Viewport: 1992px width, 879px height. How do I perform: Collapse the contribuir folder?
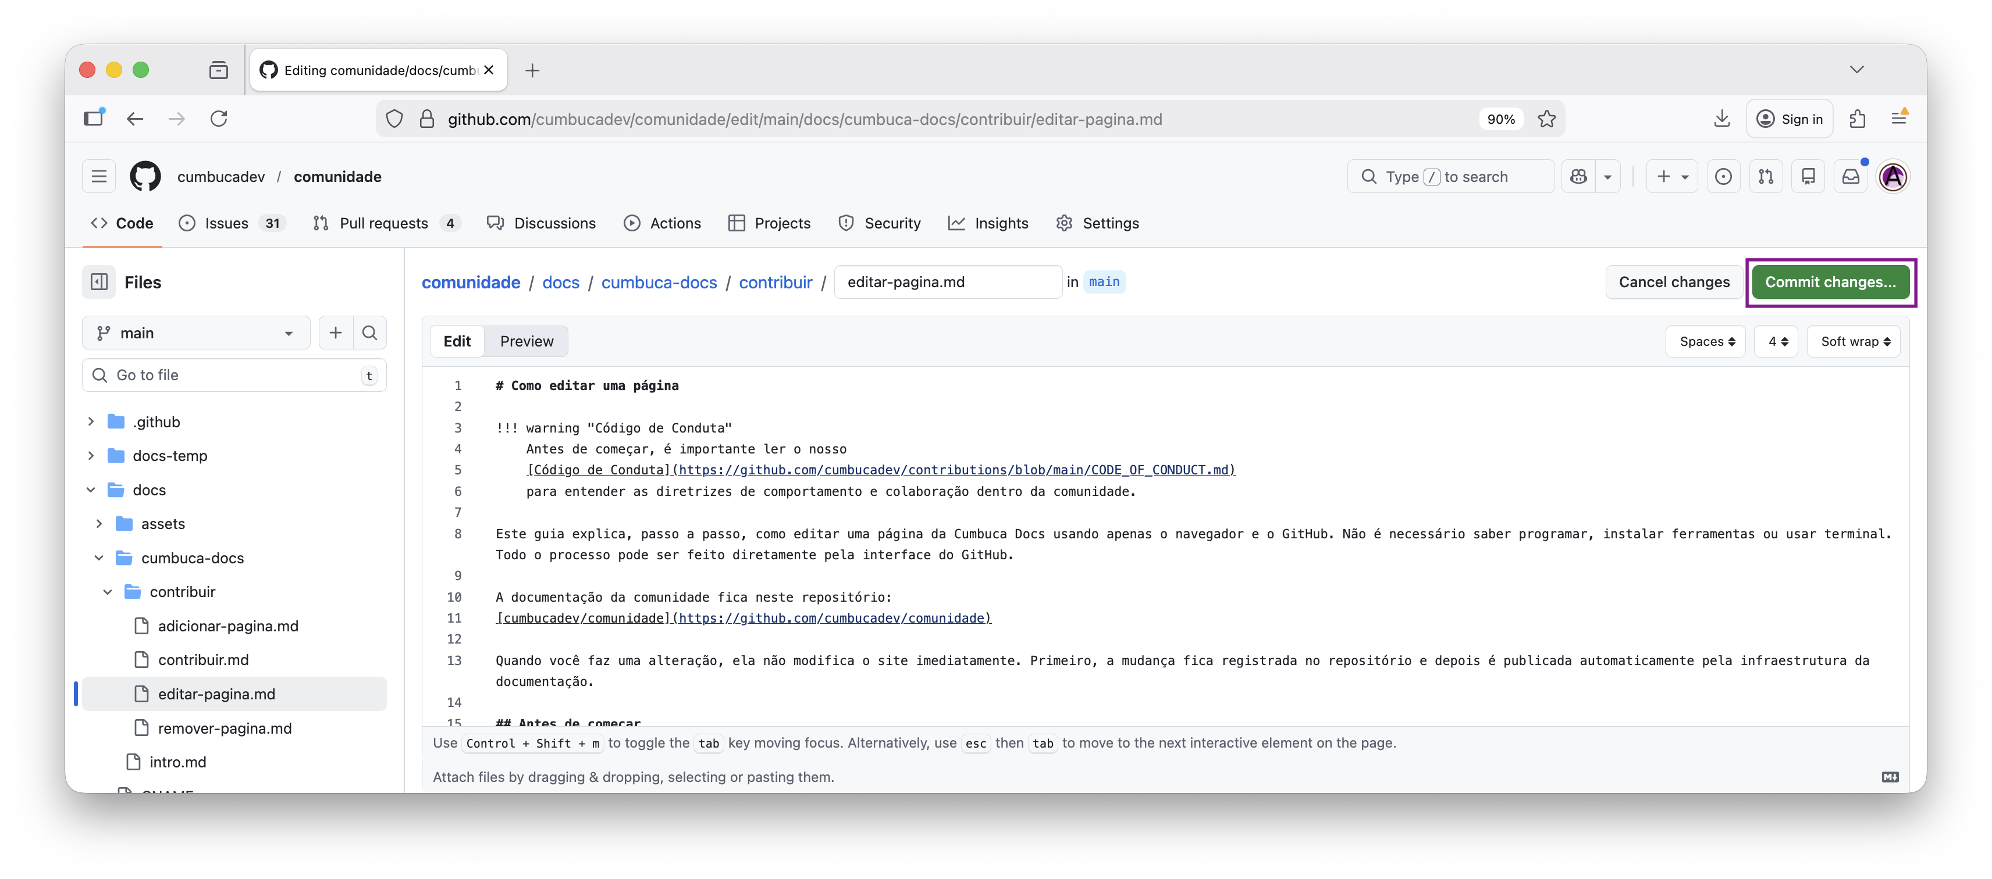(108, 591)
